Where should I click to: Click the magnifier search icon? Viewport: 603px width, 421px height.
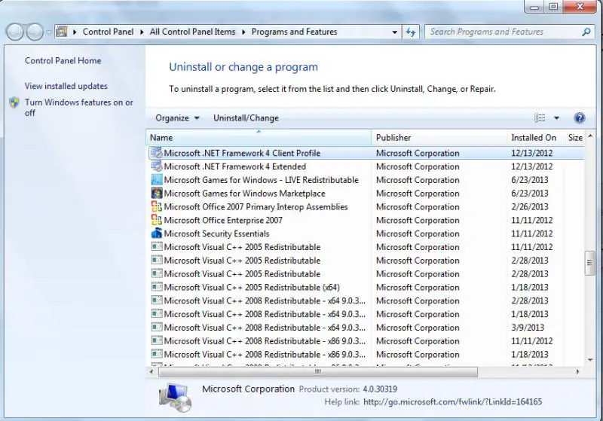(586, 32)
